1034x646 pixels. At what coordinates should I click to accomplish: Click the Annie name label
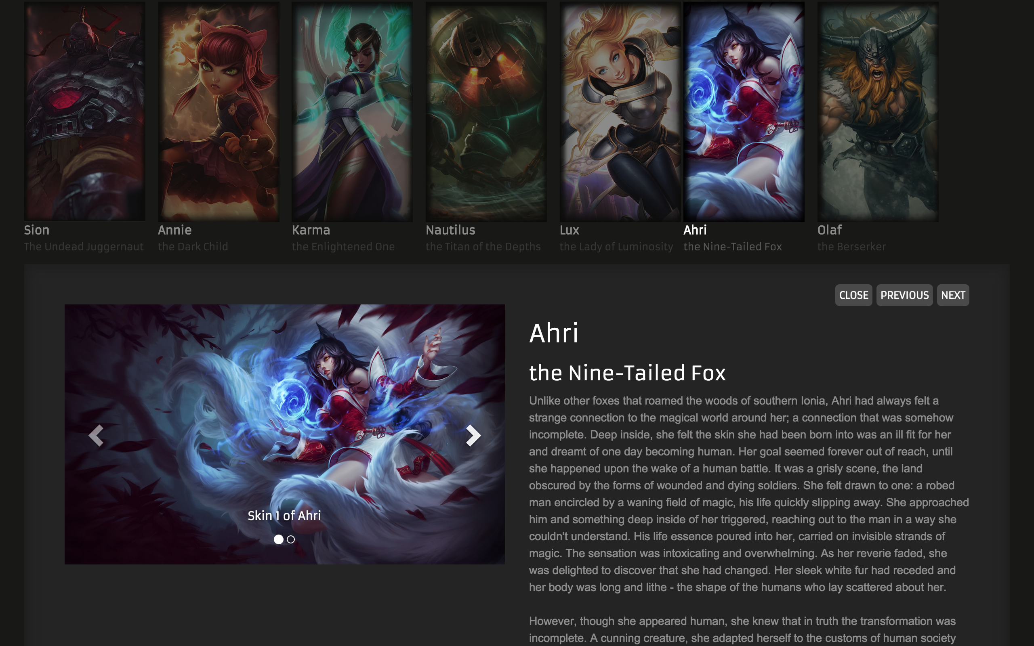[x=175, y=230]
